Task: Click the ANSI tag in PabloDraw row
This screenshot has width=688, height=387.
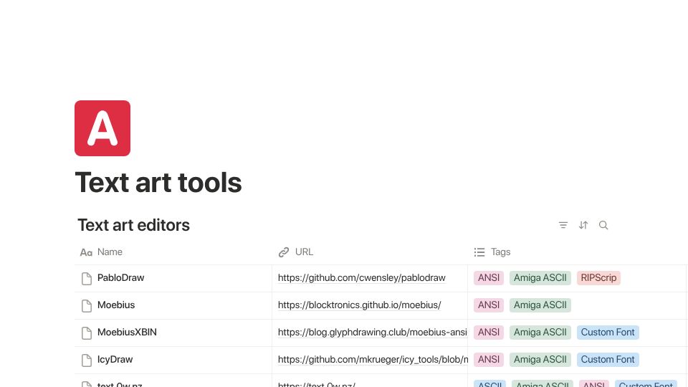Action: point(489,278)
